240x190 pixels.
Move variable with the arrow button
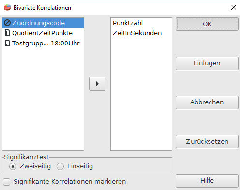97,84
